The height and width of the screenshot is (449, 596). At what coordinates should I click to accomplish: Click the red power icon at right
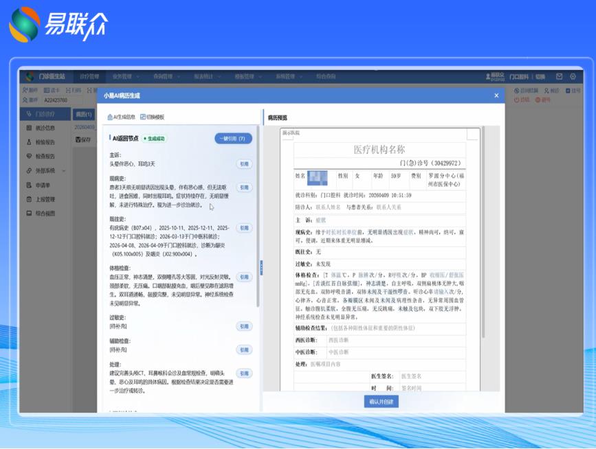(x=516, y=100)
